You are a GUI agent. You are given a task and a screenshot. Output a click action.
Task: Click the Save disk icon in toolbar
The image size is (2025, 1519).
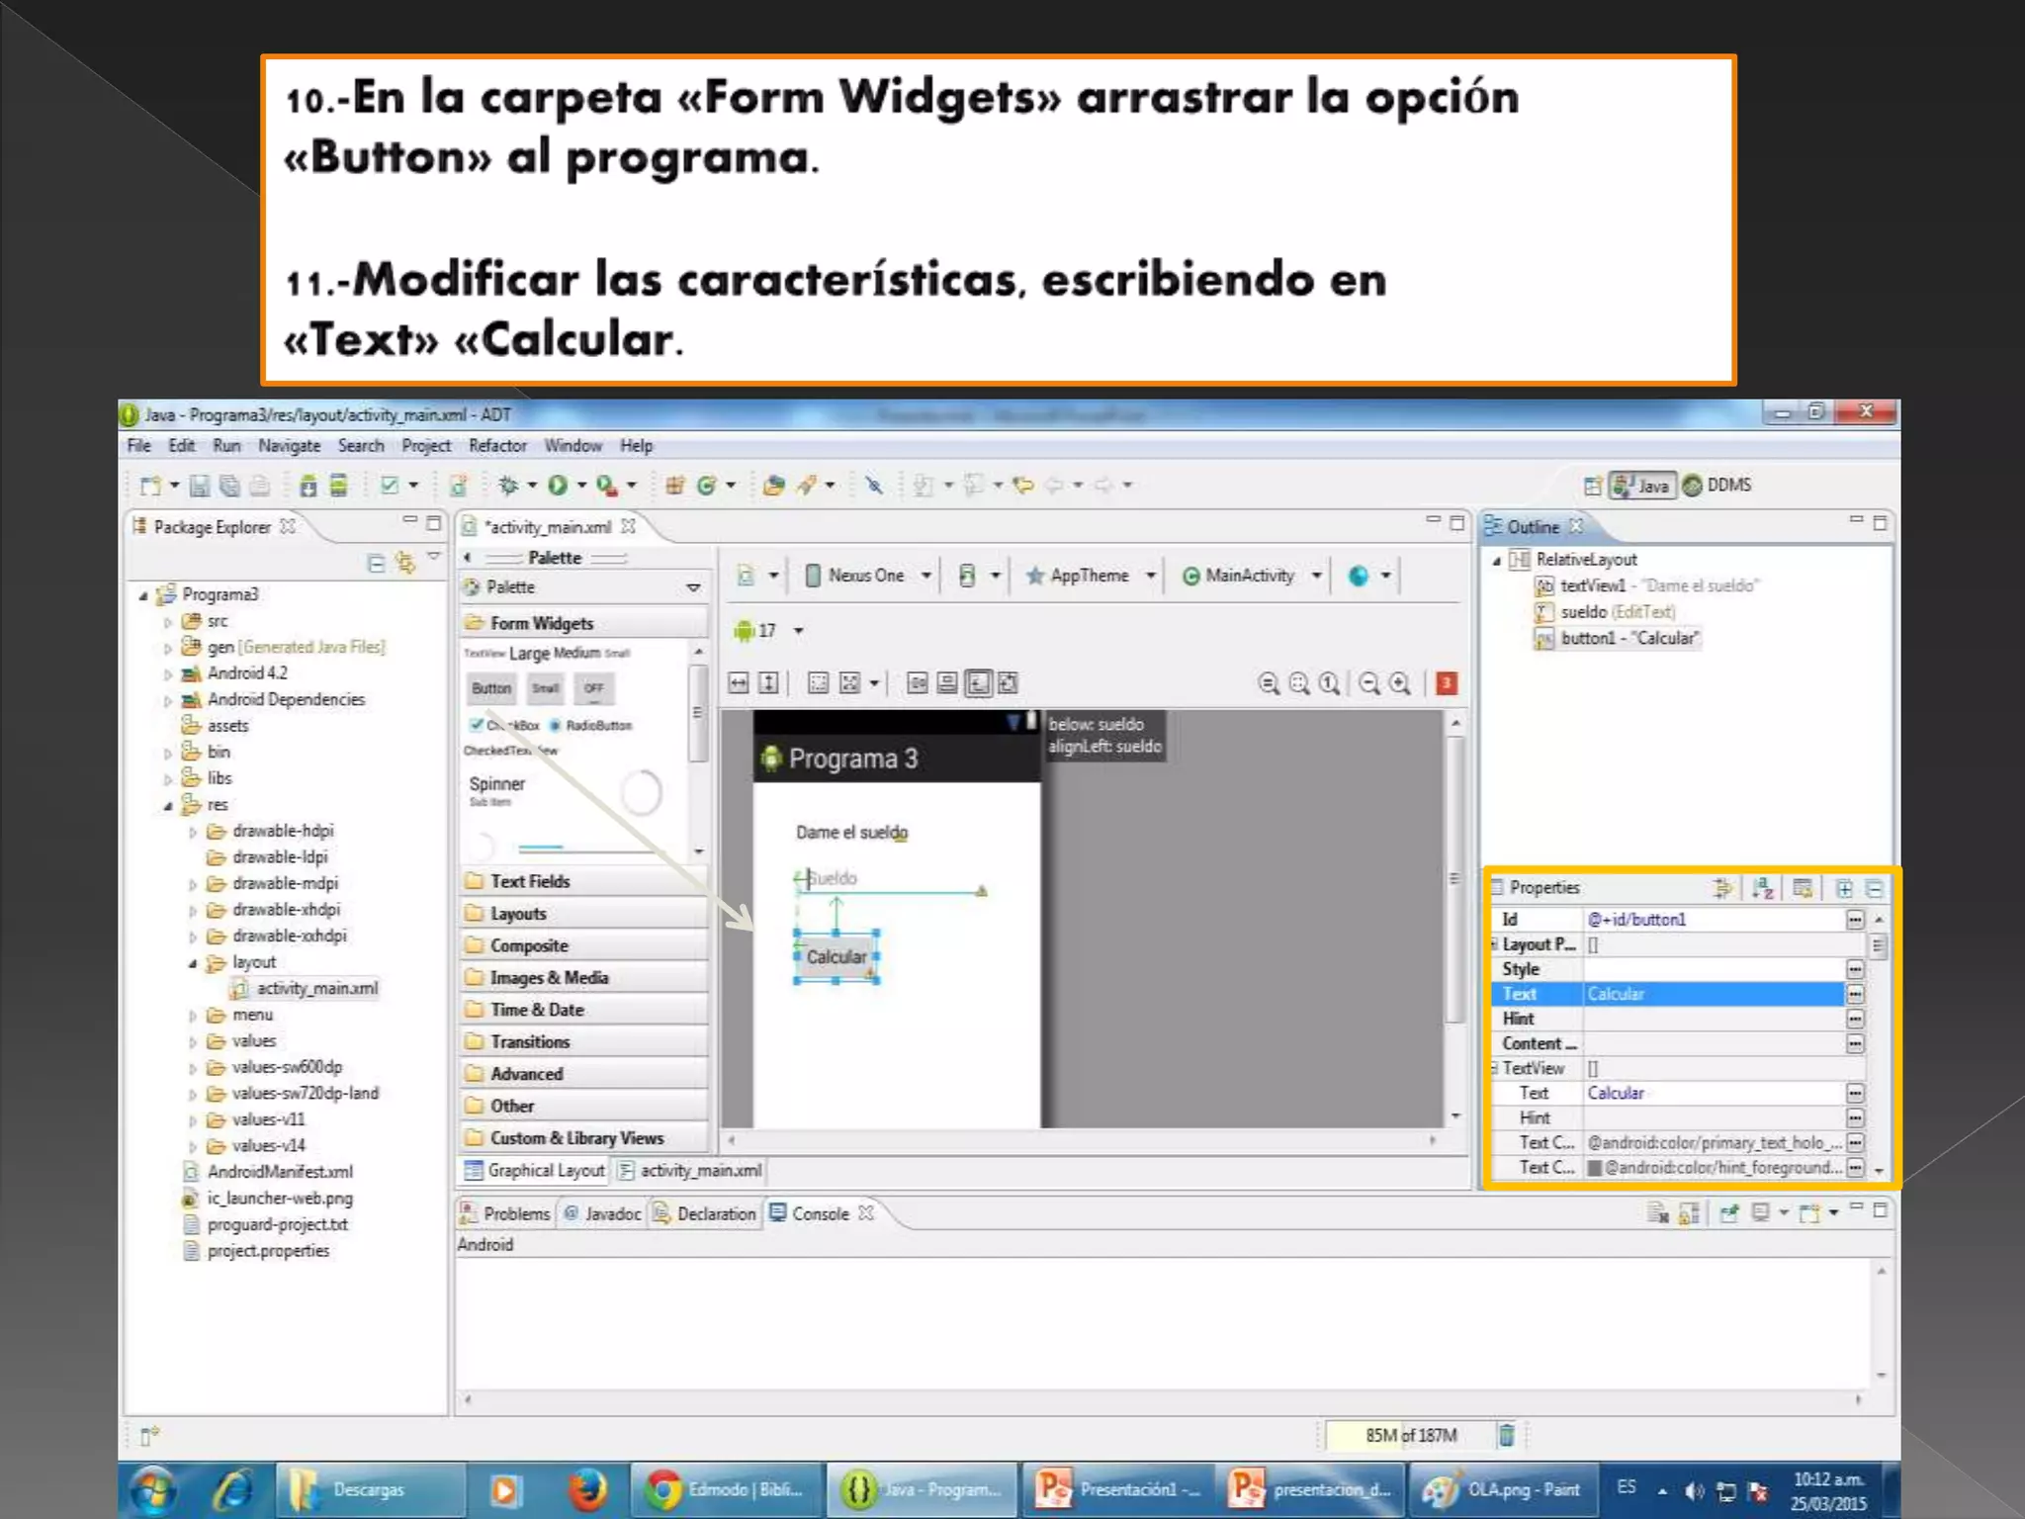tap(199, 485)
